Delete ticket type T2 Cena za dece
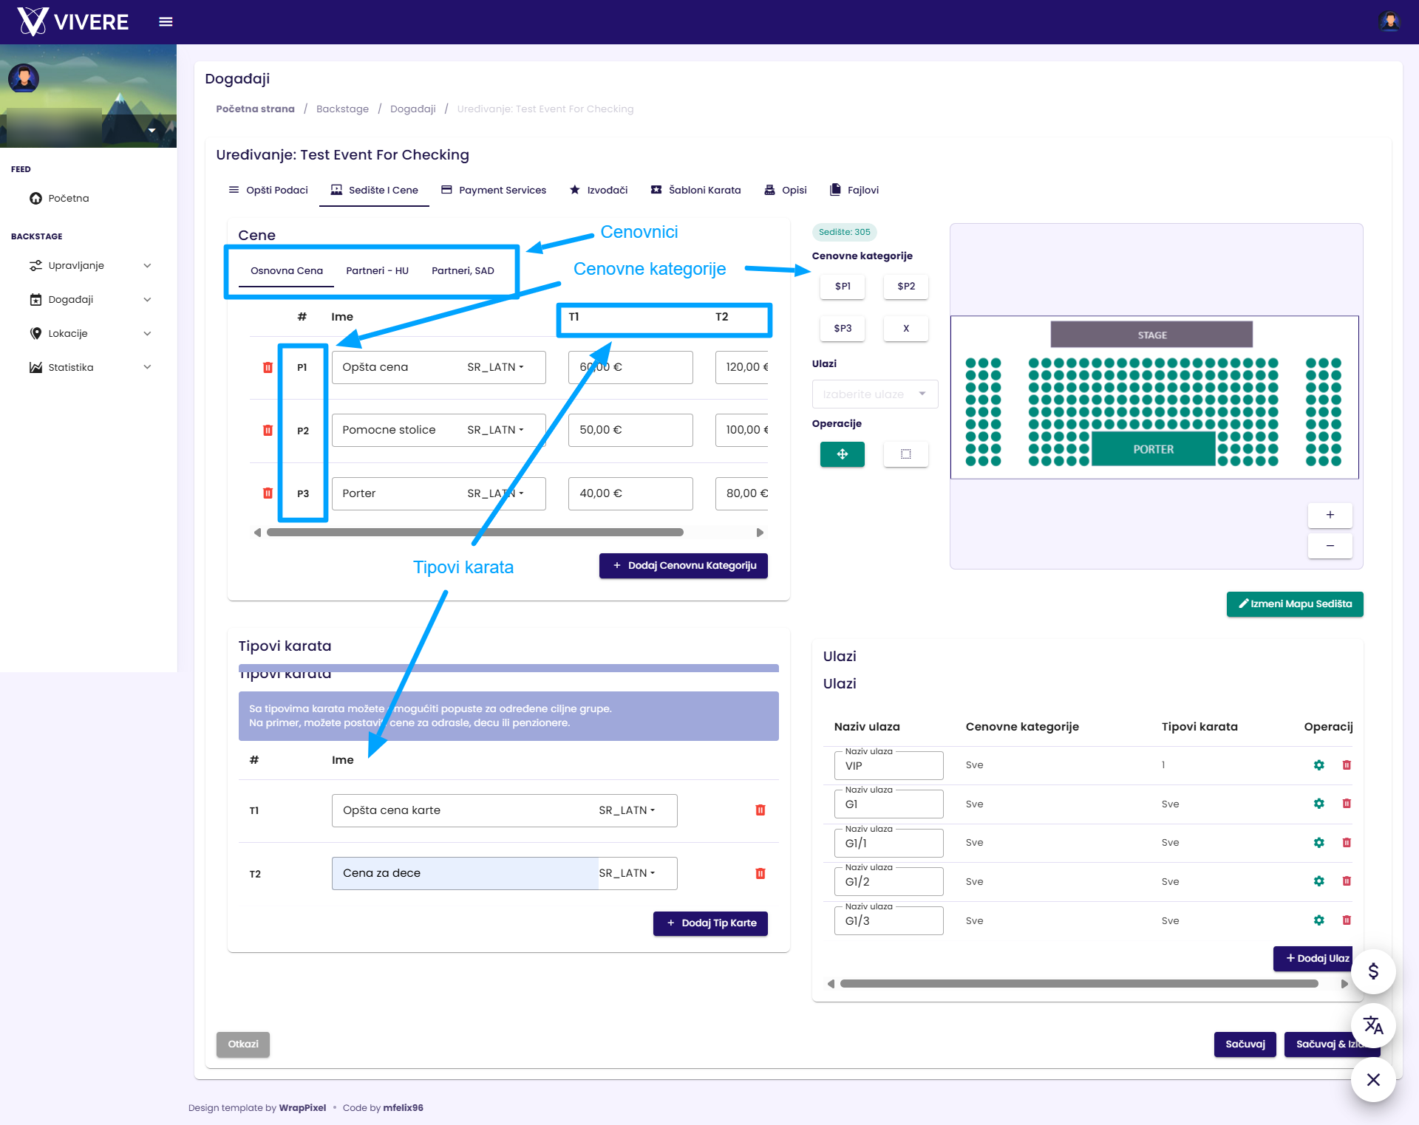 [760, 873]
